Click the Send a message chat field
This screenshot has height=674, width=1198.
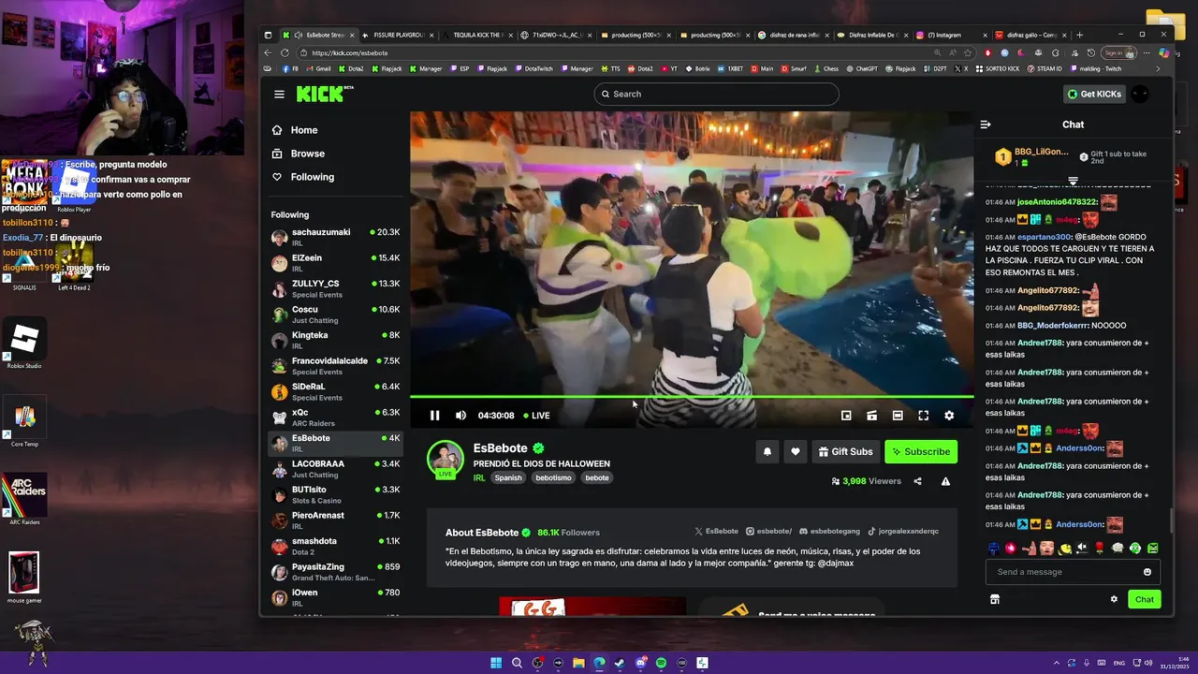pyautogui.click(x=1065, y=572)
